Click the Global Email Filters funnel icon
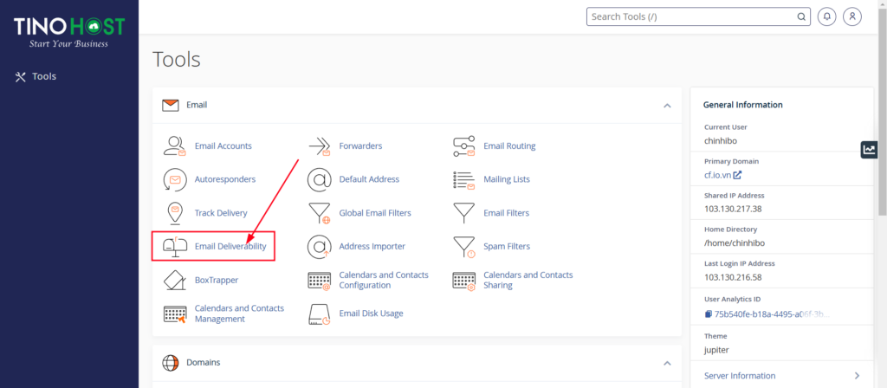This screenshot has width=887, height=388. (x=319, y=214)
